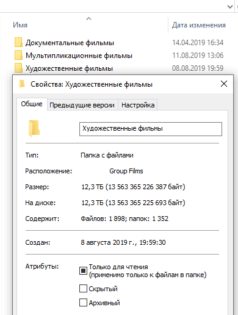Click the На диске value ending in 693 байт

(133, 203)
